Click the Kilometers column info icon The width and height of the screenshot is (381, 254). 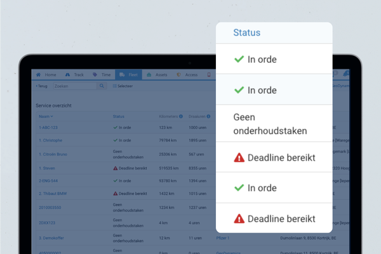click(x=181, y=116)
